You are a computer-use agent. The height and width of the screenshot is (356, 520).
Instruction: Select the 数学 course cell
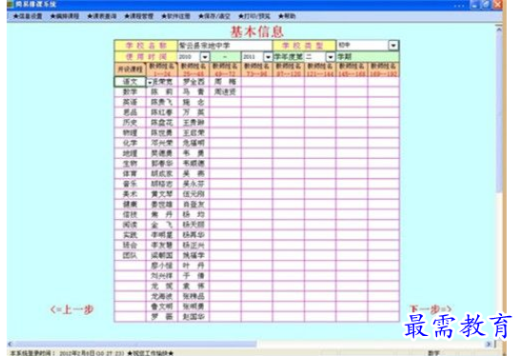click(130, 91)
